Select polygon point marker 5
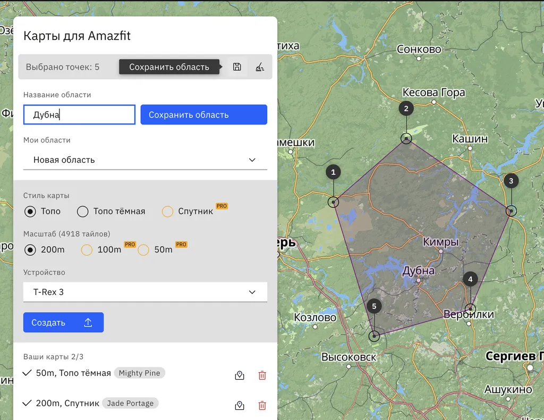This screenshot has width=544, height=420. [374, 306]
